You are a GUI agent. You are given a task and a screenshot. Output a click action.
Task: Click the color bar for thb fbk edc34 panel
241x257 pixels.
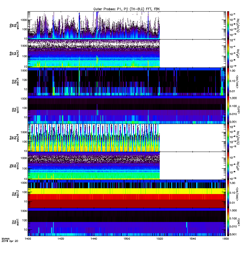pos(228,82)
